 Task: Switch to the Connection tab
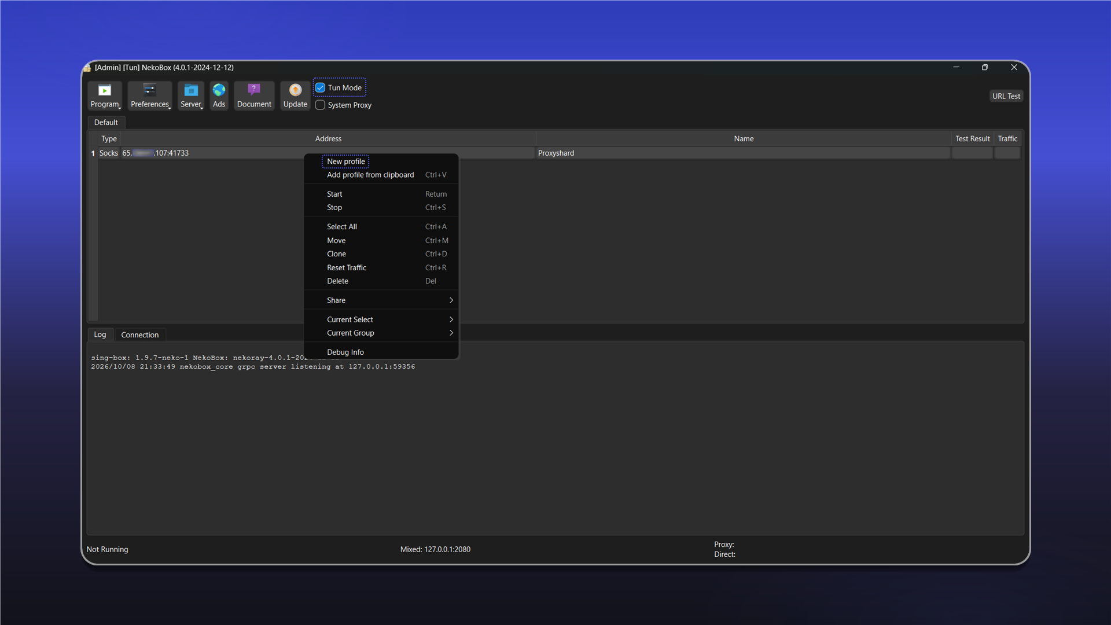pos(140,335)
